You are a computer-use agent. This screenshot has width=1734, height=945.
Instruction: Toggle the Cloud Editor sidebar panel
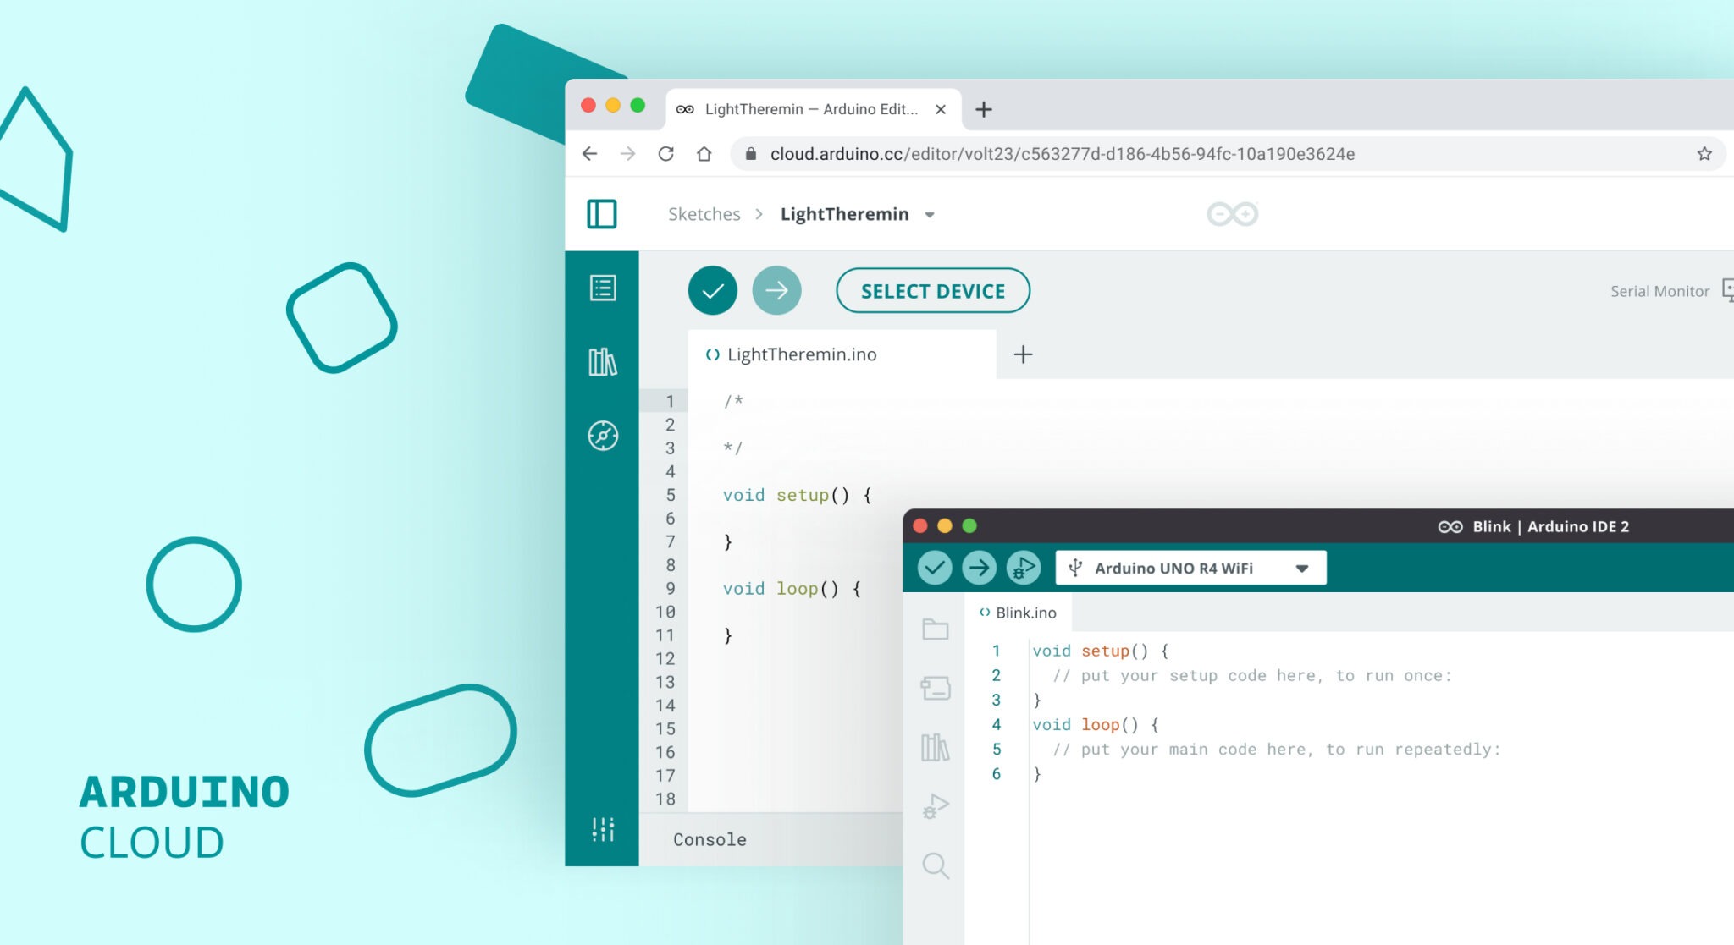tap(602, 214)
